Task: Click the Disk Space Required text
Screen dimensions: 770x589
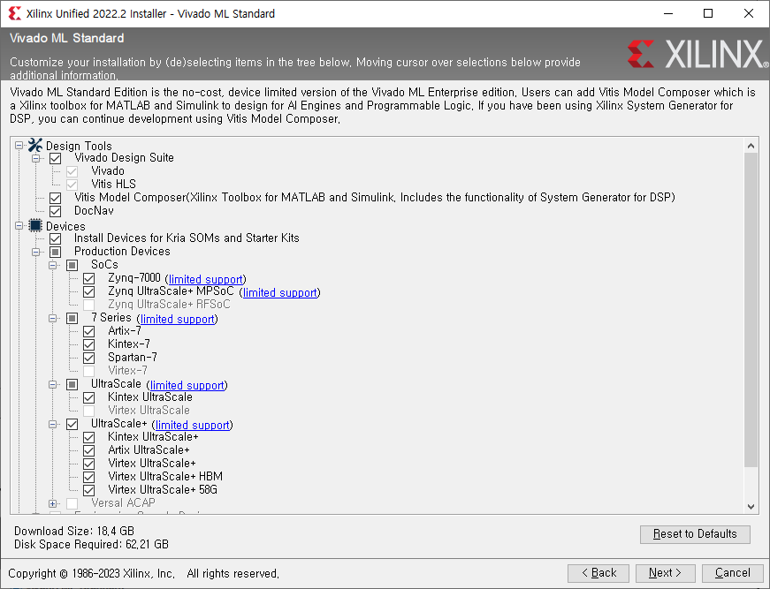Action: pos(91,544)
